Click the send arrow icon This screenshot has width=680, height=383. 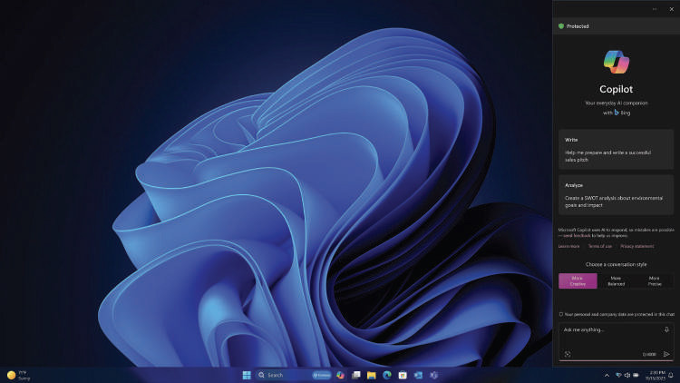[x=666, y=354]
